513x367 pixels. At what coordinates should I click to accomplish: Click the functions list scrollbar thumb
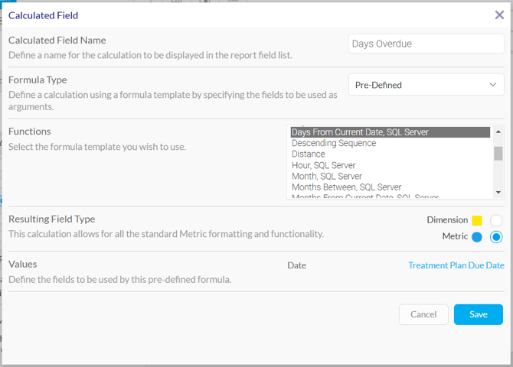point(498,153)
